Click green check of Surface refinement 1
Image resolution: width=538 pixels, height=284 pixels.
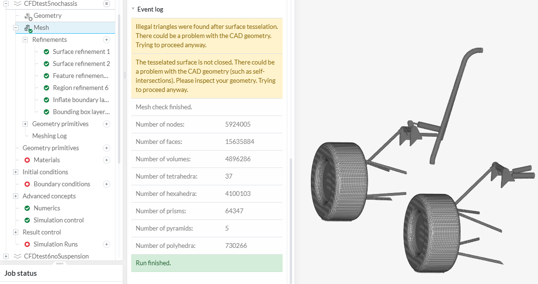pyautogui.click(x=46, y=52)
